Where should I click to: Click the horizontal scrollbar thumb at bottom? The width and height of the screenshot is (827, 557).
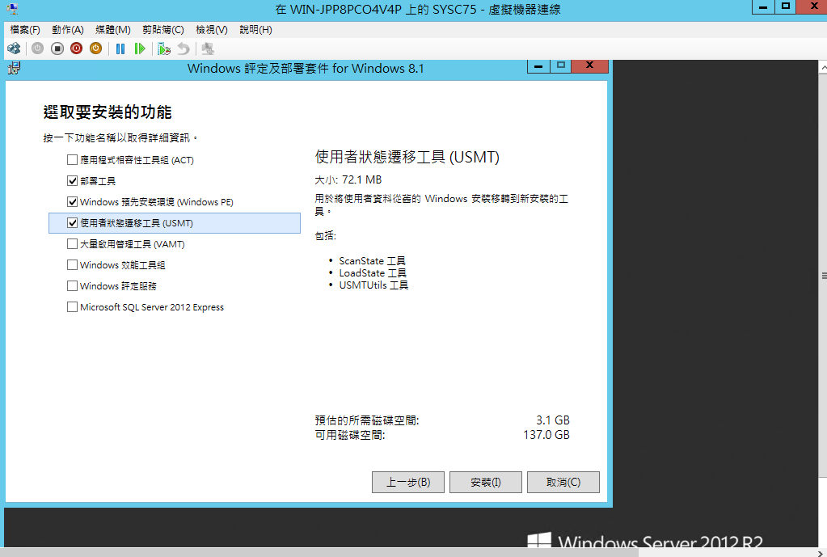coord(319,553)
